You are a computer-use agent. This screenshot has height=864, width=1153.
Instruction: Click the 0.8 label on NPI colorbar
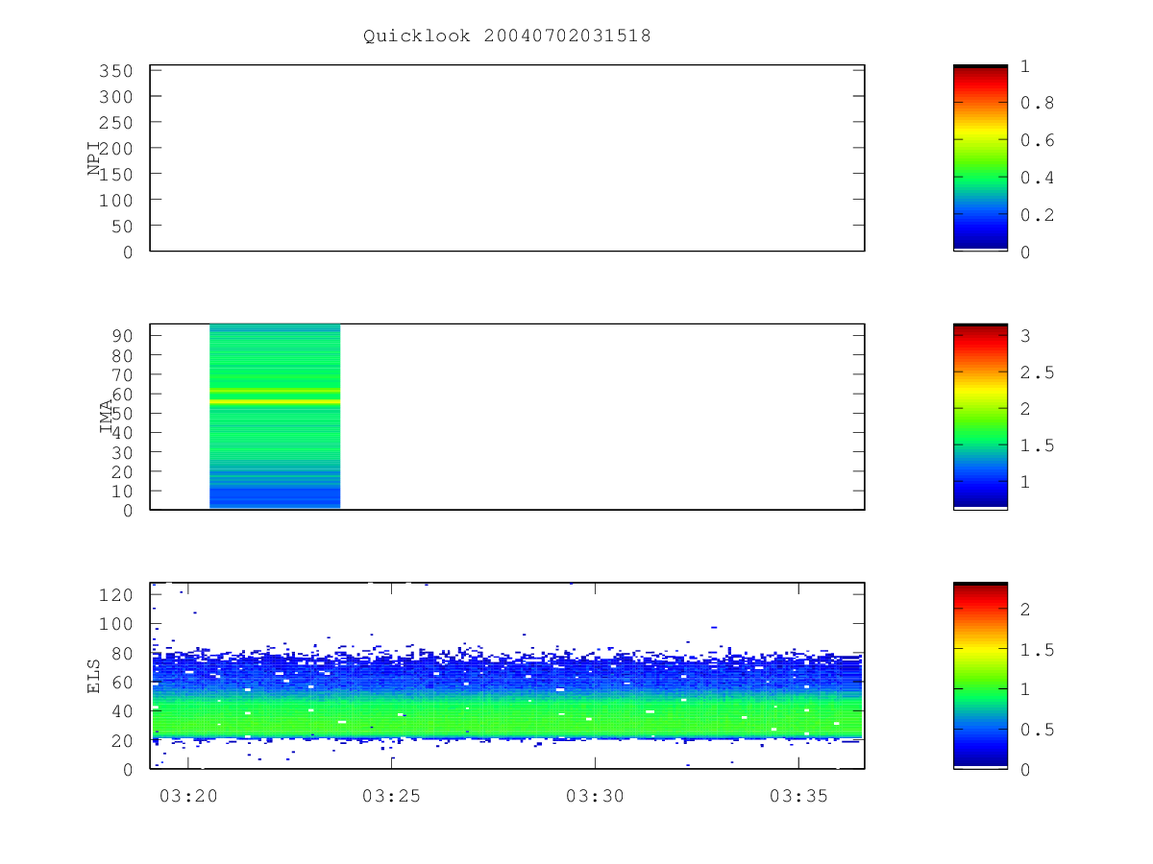point(1037,103)
